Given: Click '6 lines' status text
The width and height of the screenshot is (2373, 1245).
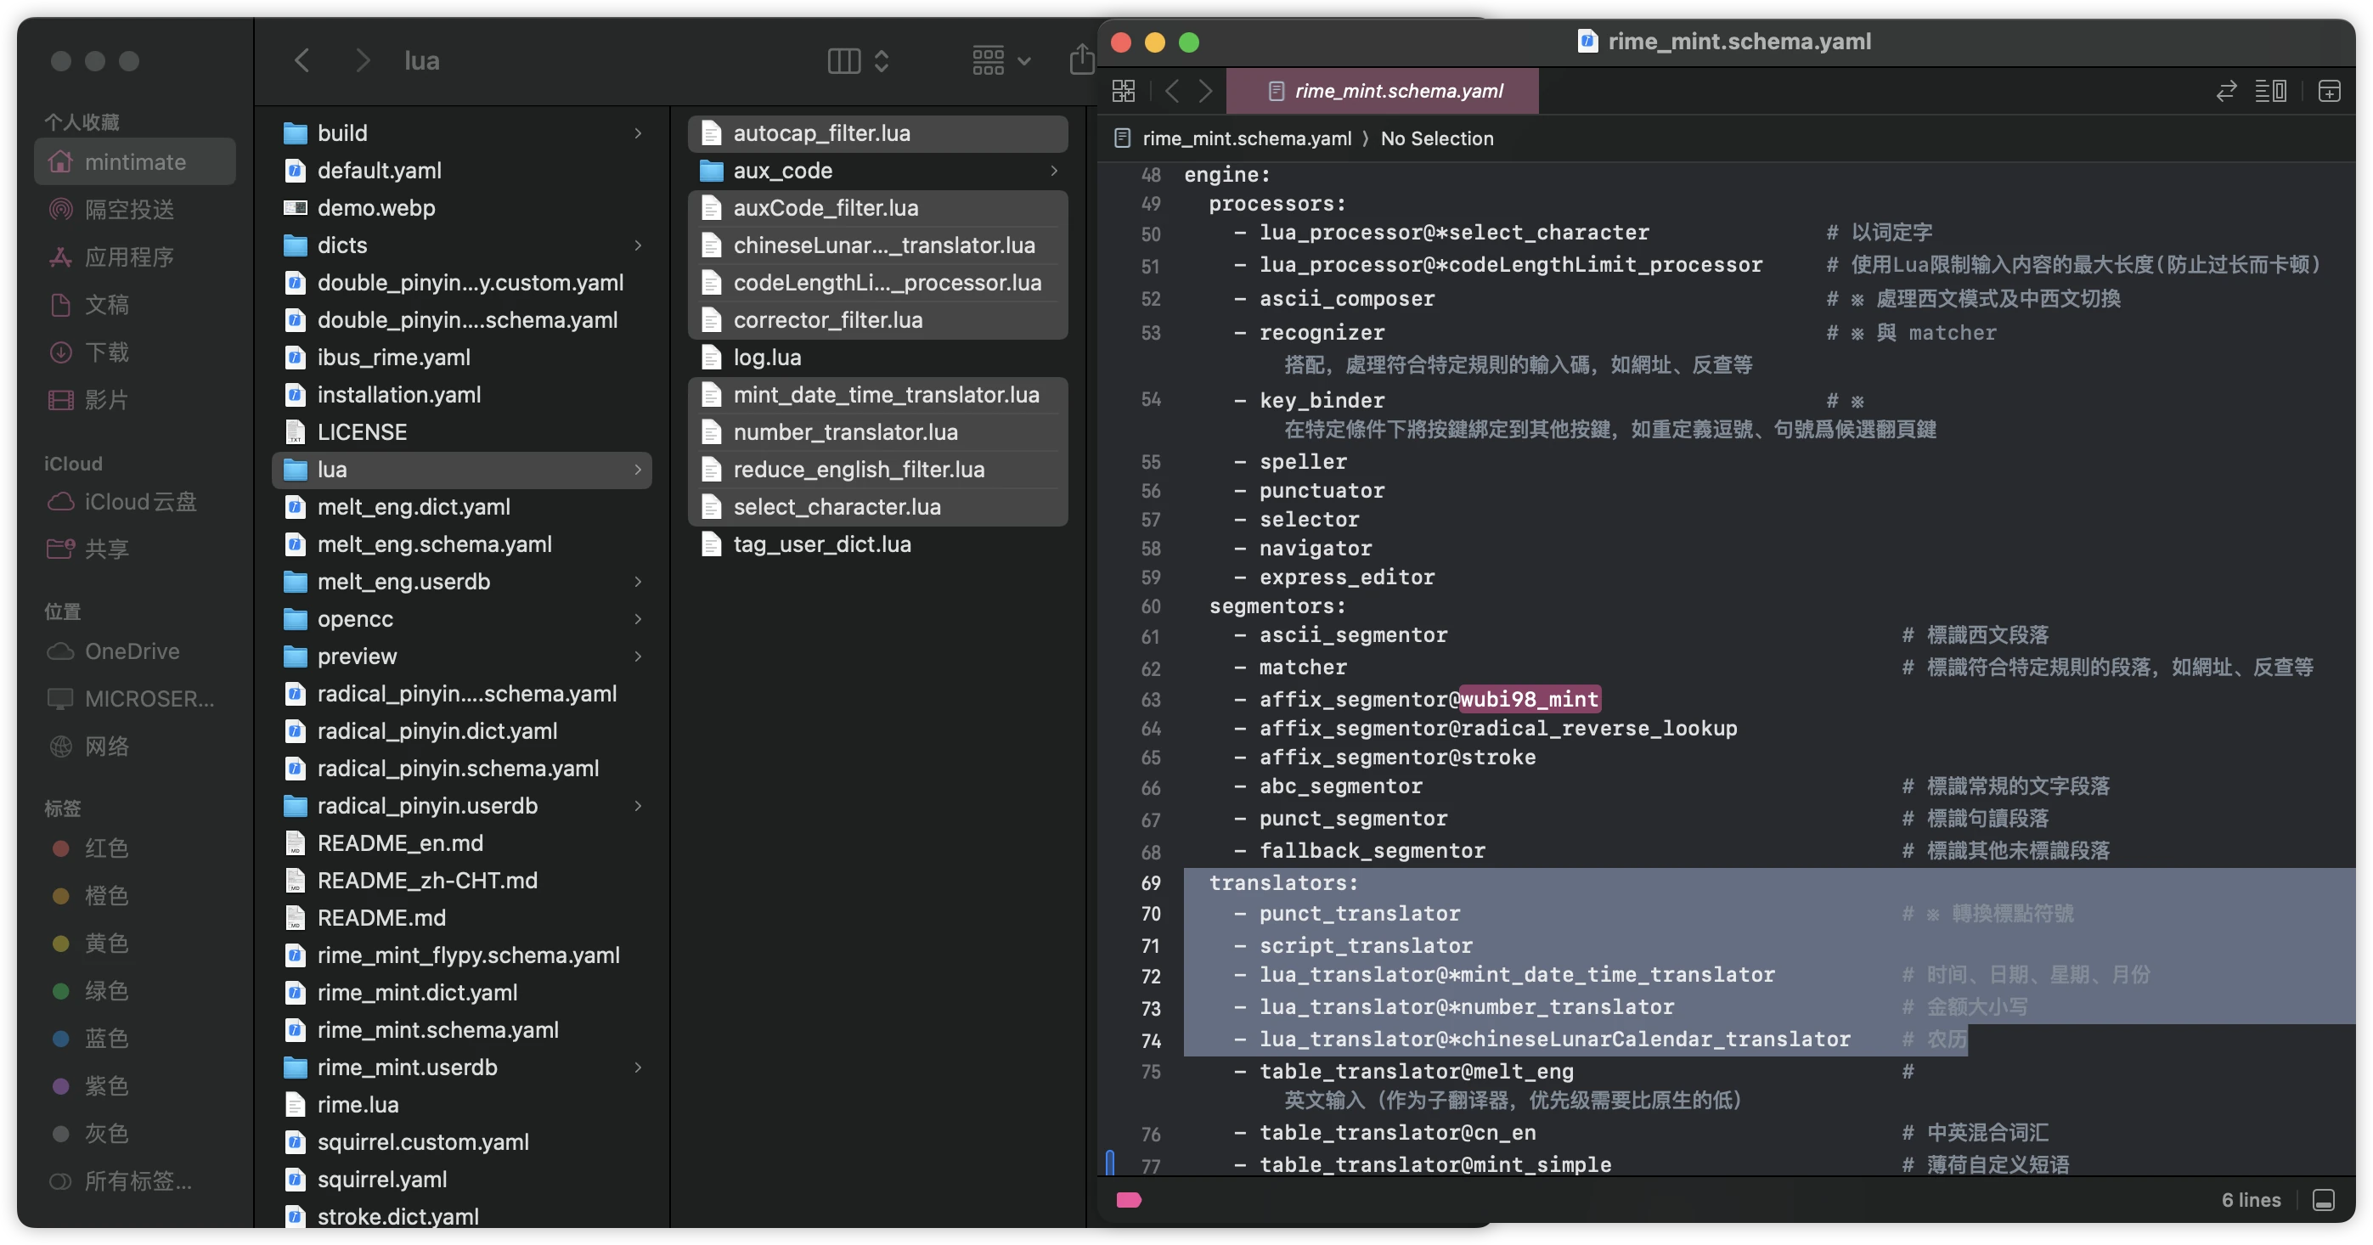Looking at the screenshot, I should pyautogui.click(x=2251, y=1200).
